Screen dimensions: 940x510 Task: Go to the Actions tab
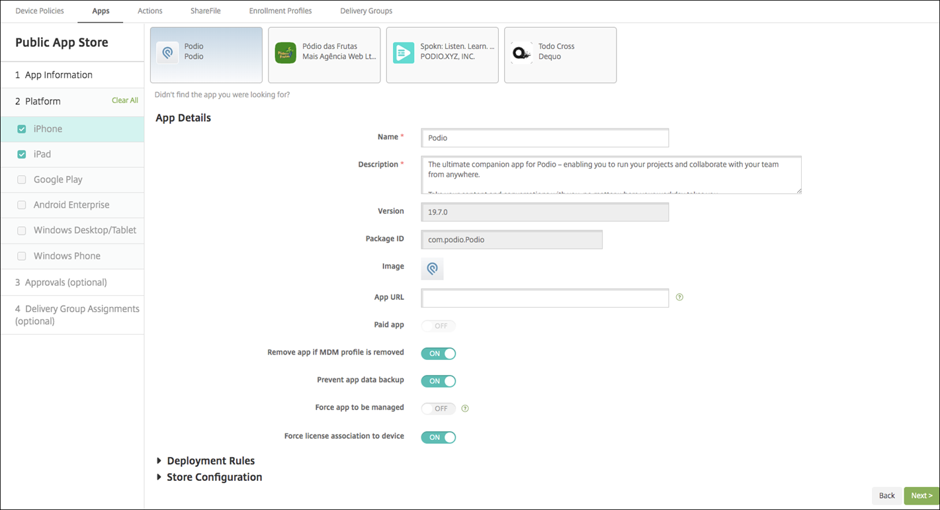click(150, 11)
